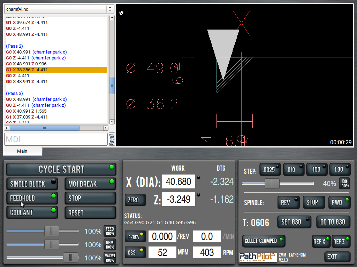Screen dimensions: 357x267
Task: Click inside the MDI input field
Action: tap(56, 139)
